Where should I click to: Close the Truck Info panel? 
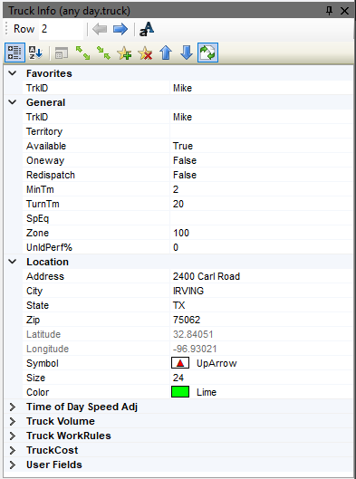(x=344, y=11)
